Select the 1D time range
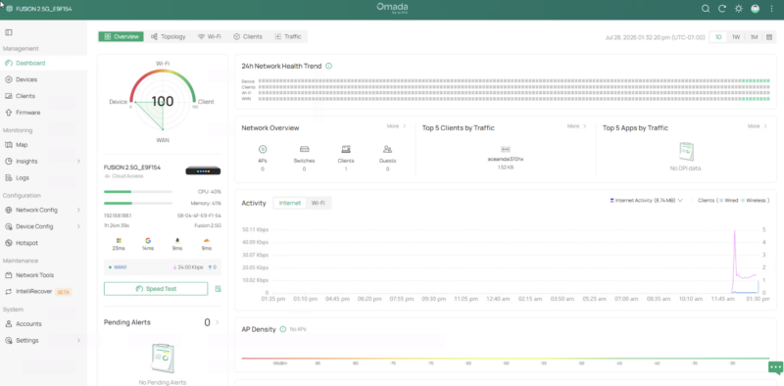The height and width of the screenshot is (386, 784). (x=718, y=37)
